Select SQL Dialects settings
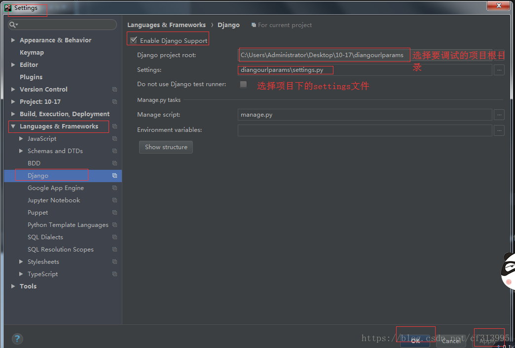Screen dimensions: 515x348 pos(45,237)
